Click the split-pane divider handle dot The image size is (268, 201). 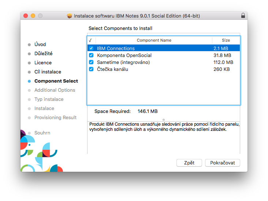[x=164, y=120]
